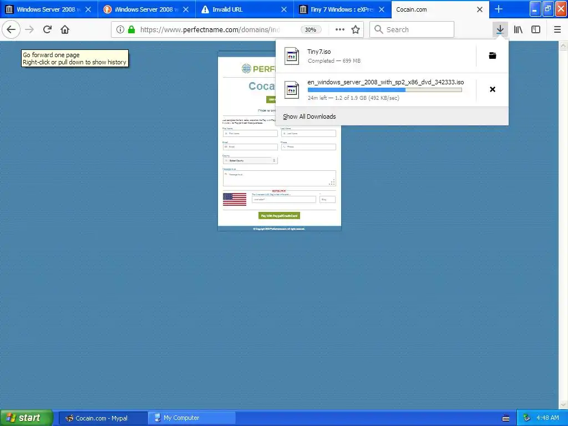The width and height of the screenshot is (568, 426).
Task: Open the home page icon
Action: click(x=65, y=29)
